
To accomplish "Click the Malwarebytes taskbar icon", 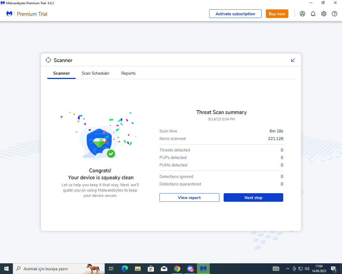I will point(203,269).
